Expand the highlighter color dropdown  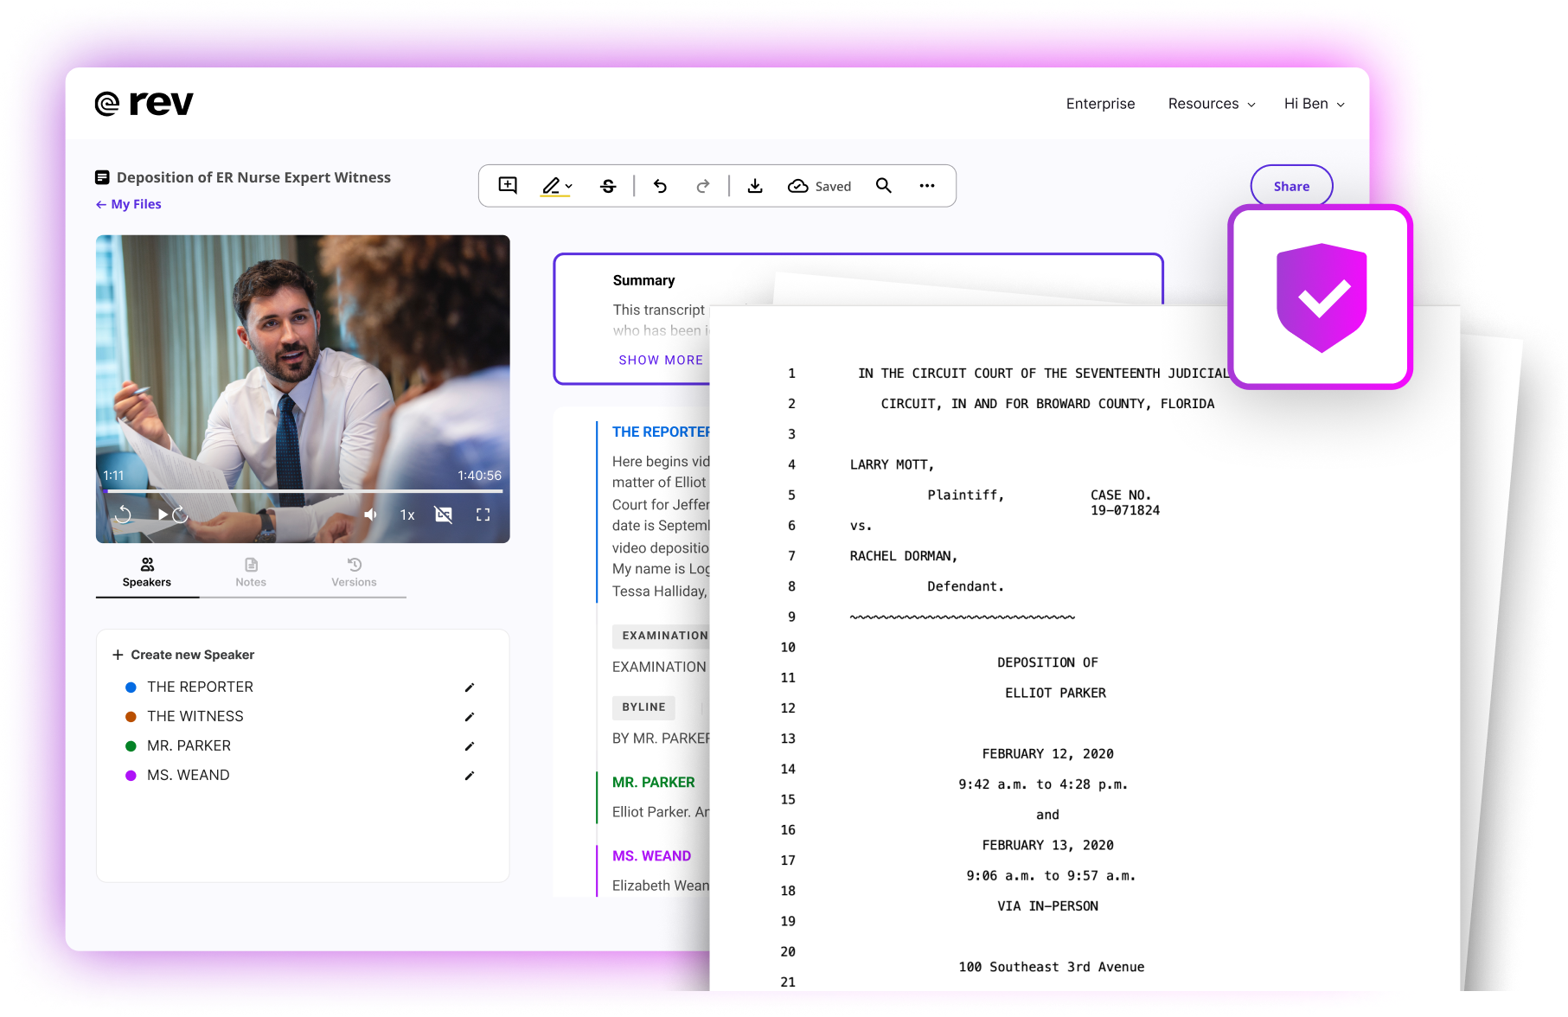pos(568,186)
